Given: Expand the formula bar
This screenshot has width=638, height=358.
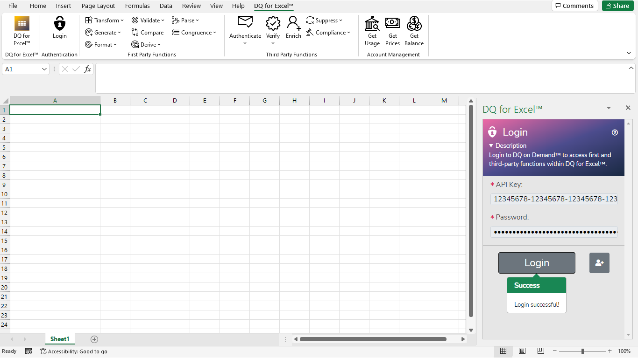Looking at the screenshot, I should click(x=631, y=68).
